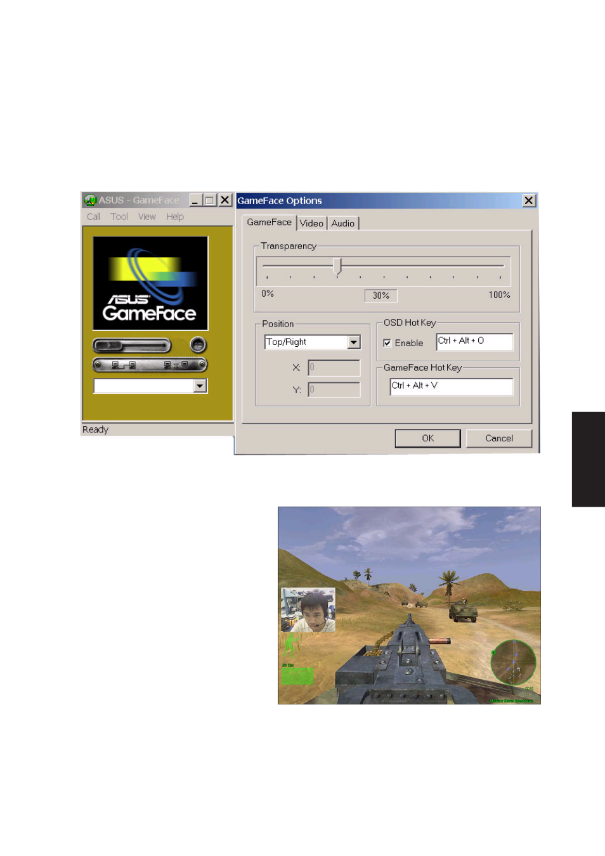605x856 pixels.
Task: Open the Call menu
Action: (93, 217)
